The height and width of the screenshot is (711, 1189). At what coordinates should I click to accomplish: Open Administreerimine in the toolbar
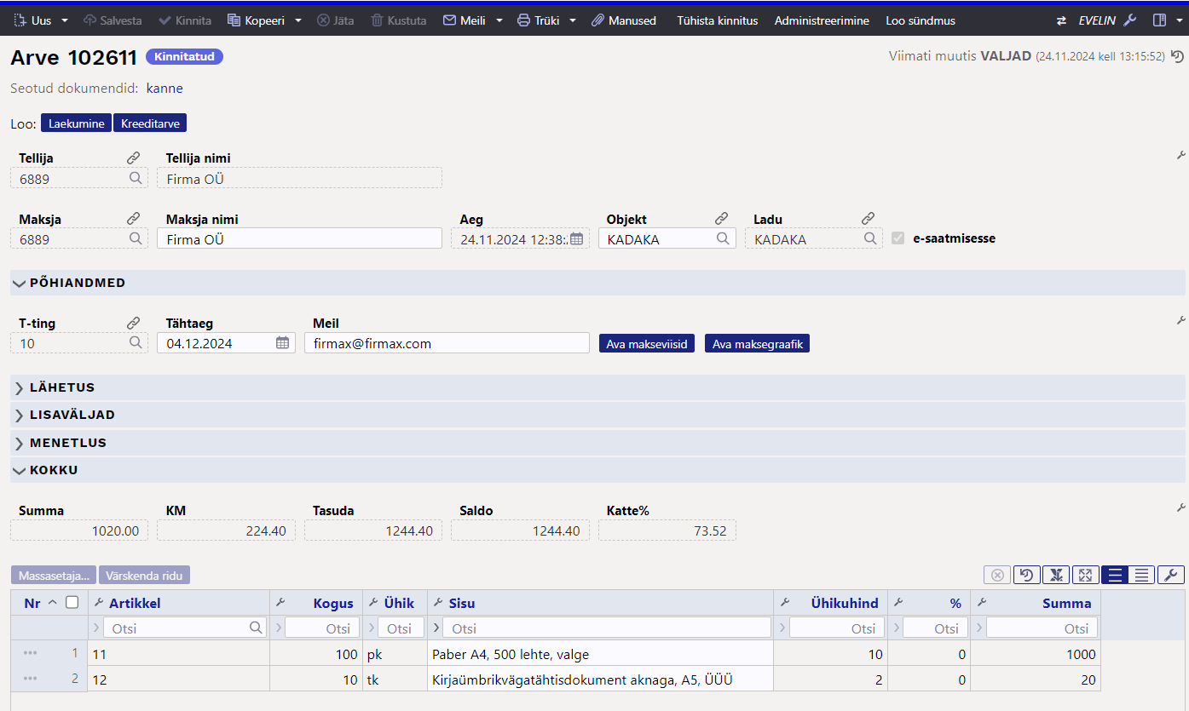822,20
